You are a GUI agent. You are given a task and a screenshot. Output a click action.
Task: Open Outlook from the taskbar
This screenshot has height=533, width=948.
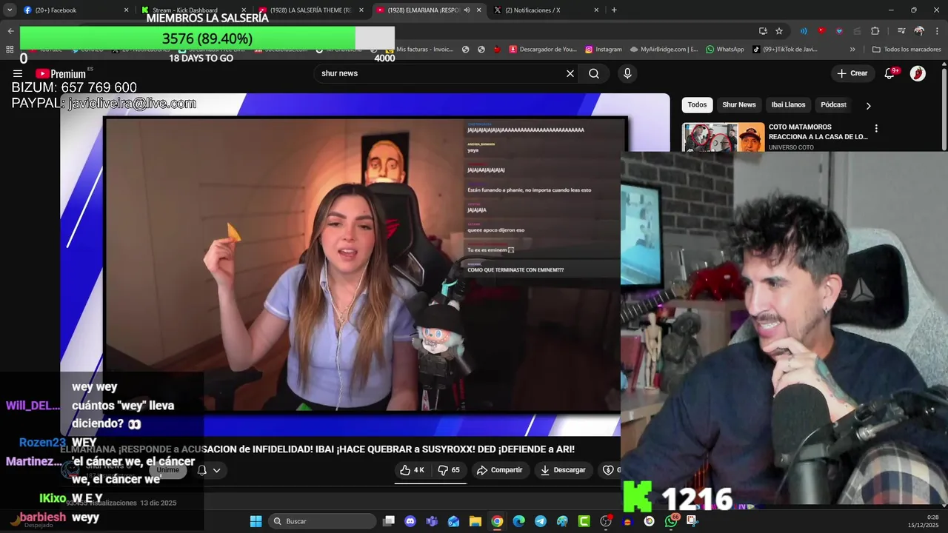[453, 521]
